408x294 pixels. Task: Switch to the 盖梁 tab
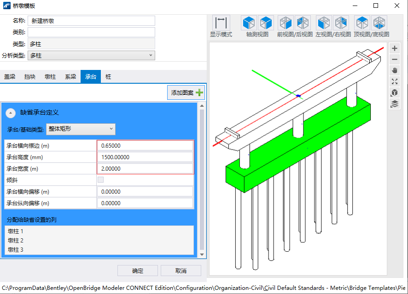(10, 77)
